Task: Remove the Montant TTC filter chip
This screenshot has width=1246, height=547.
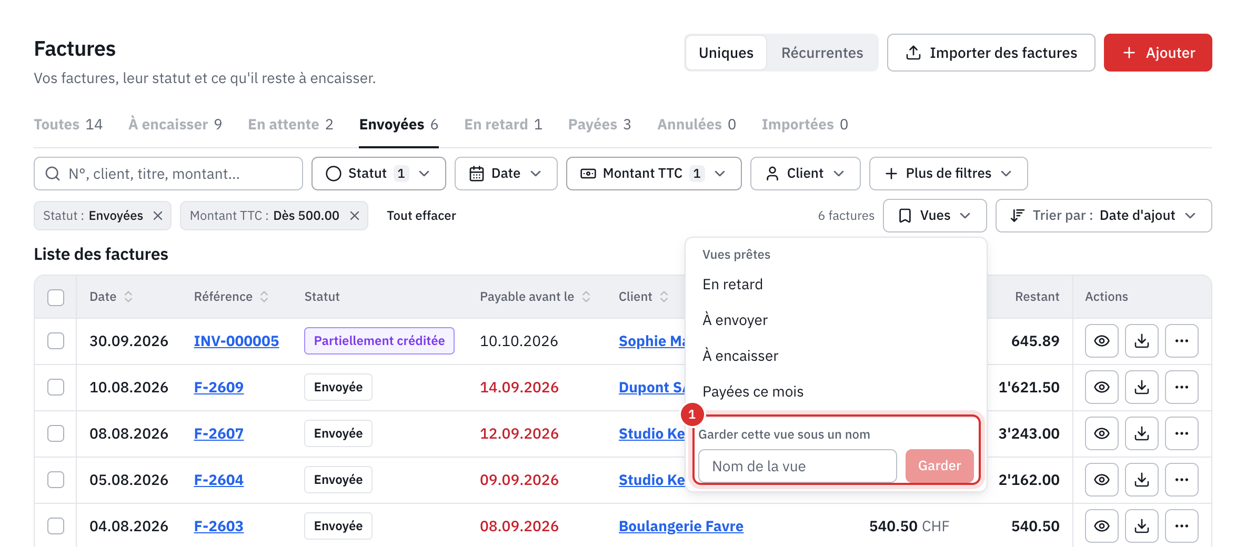Action: coord(355,216)
